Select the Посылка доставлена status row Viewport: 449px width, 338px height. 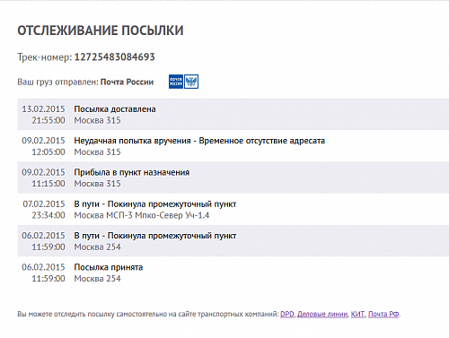coord(233,114)
